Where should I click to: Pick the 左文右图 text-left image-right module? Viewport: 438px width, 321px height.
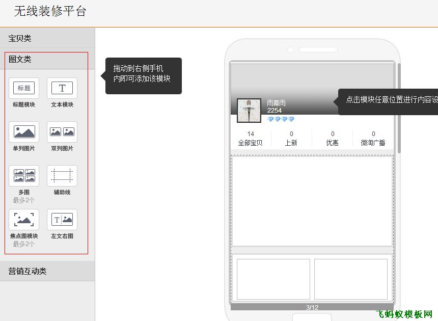62,219
